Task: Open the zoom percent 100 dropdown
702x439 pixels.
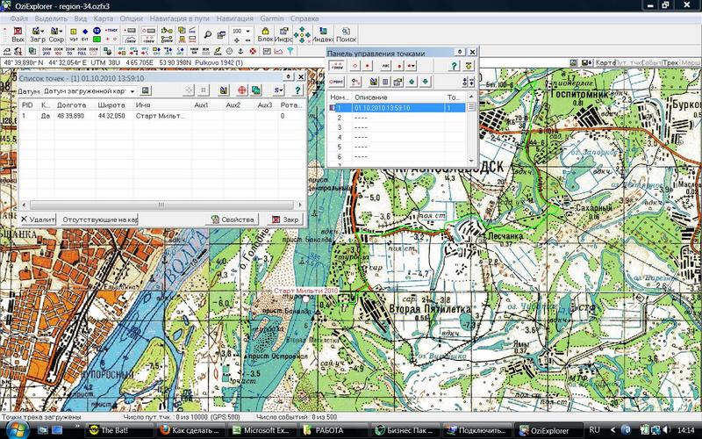Action: coord(247,31)
